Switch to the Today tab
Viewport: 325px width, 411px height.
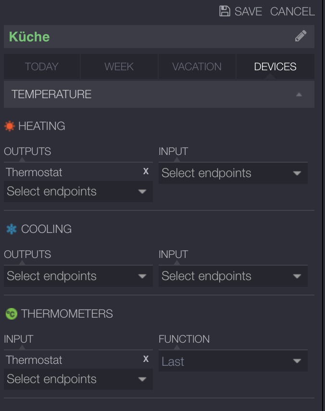coord(42,66)
